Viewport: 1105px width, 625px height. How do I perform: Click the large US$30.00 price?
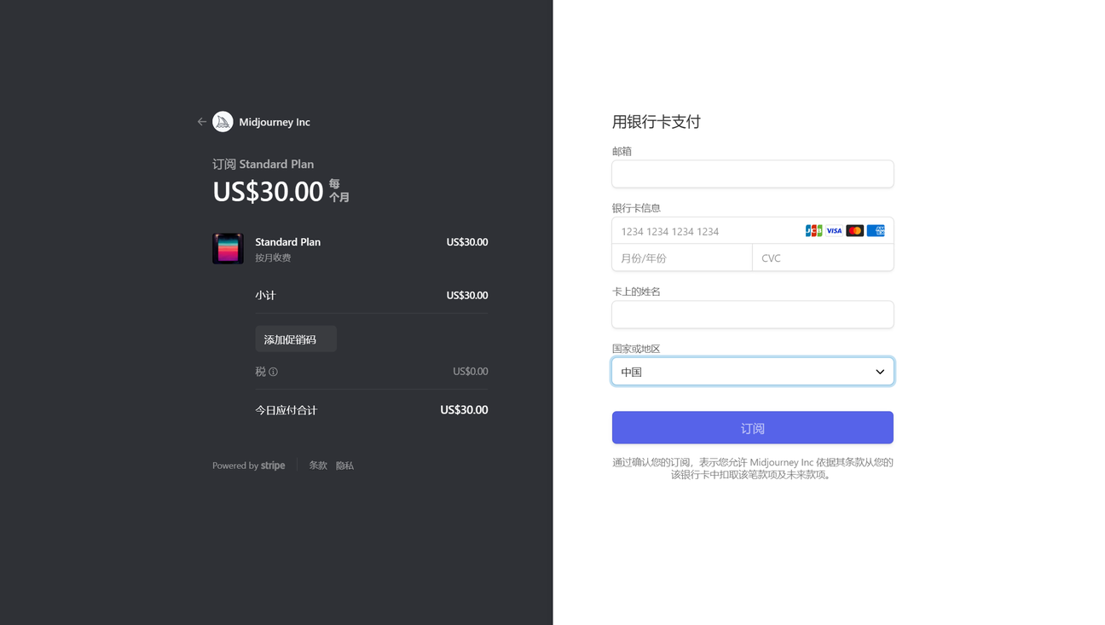(x=268, y=191)
